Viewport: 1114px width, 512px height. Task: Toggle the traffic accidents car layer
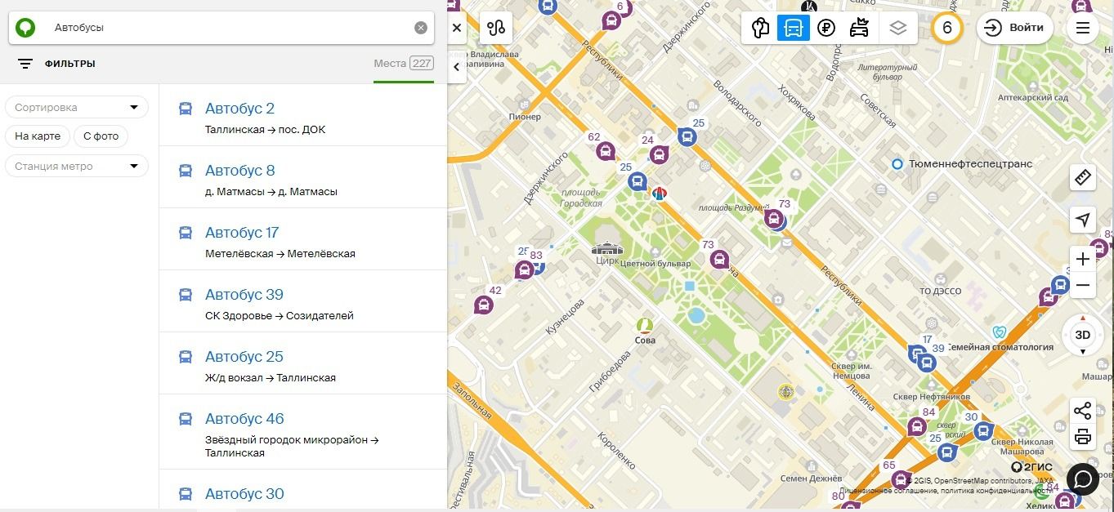[x=859, y=28]
